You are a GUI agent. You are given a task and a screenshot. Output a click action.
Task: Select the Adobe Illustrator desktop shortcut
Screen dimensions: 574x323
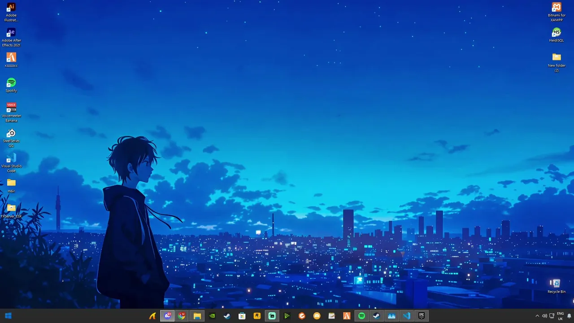pos(11,12)
